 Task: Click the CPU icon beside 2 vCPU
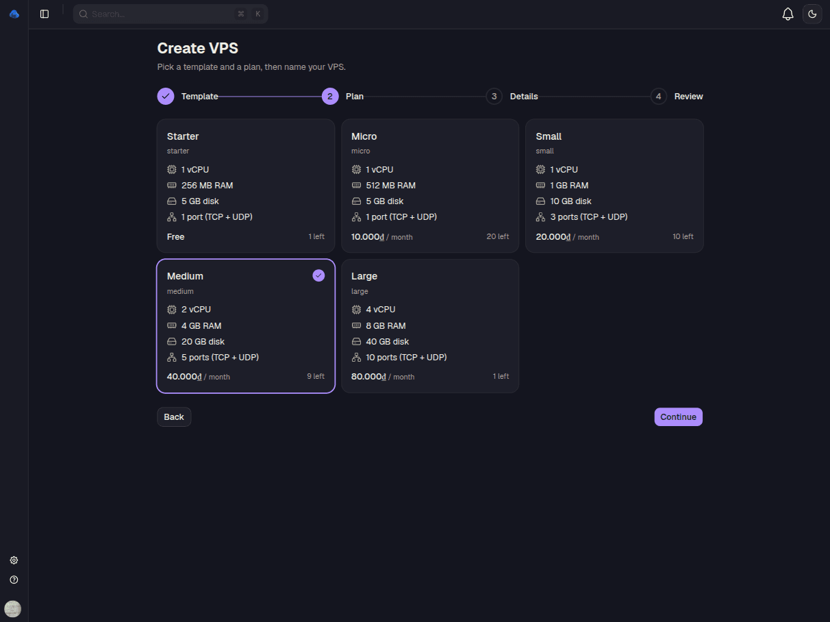click(172, 310)
